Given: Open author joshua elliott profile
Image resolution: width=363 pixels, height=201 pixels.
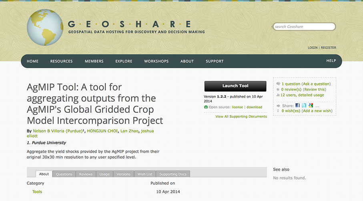Looking at the screenshot, I should pos(147,131).
